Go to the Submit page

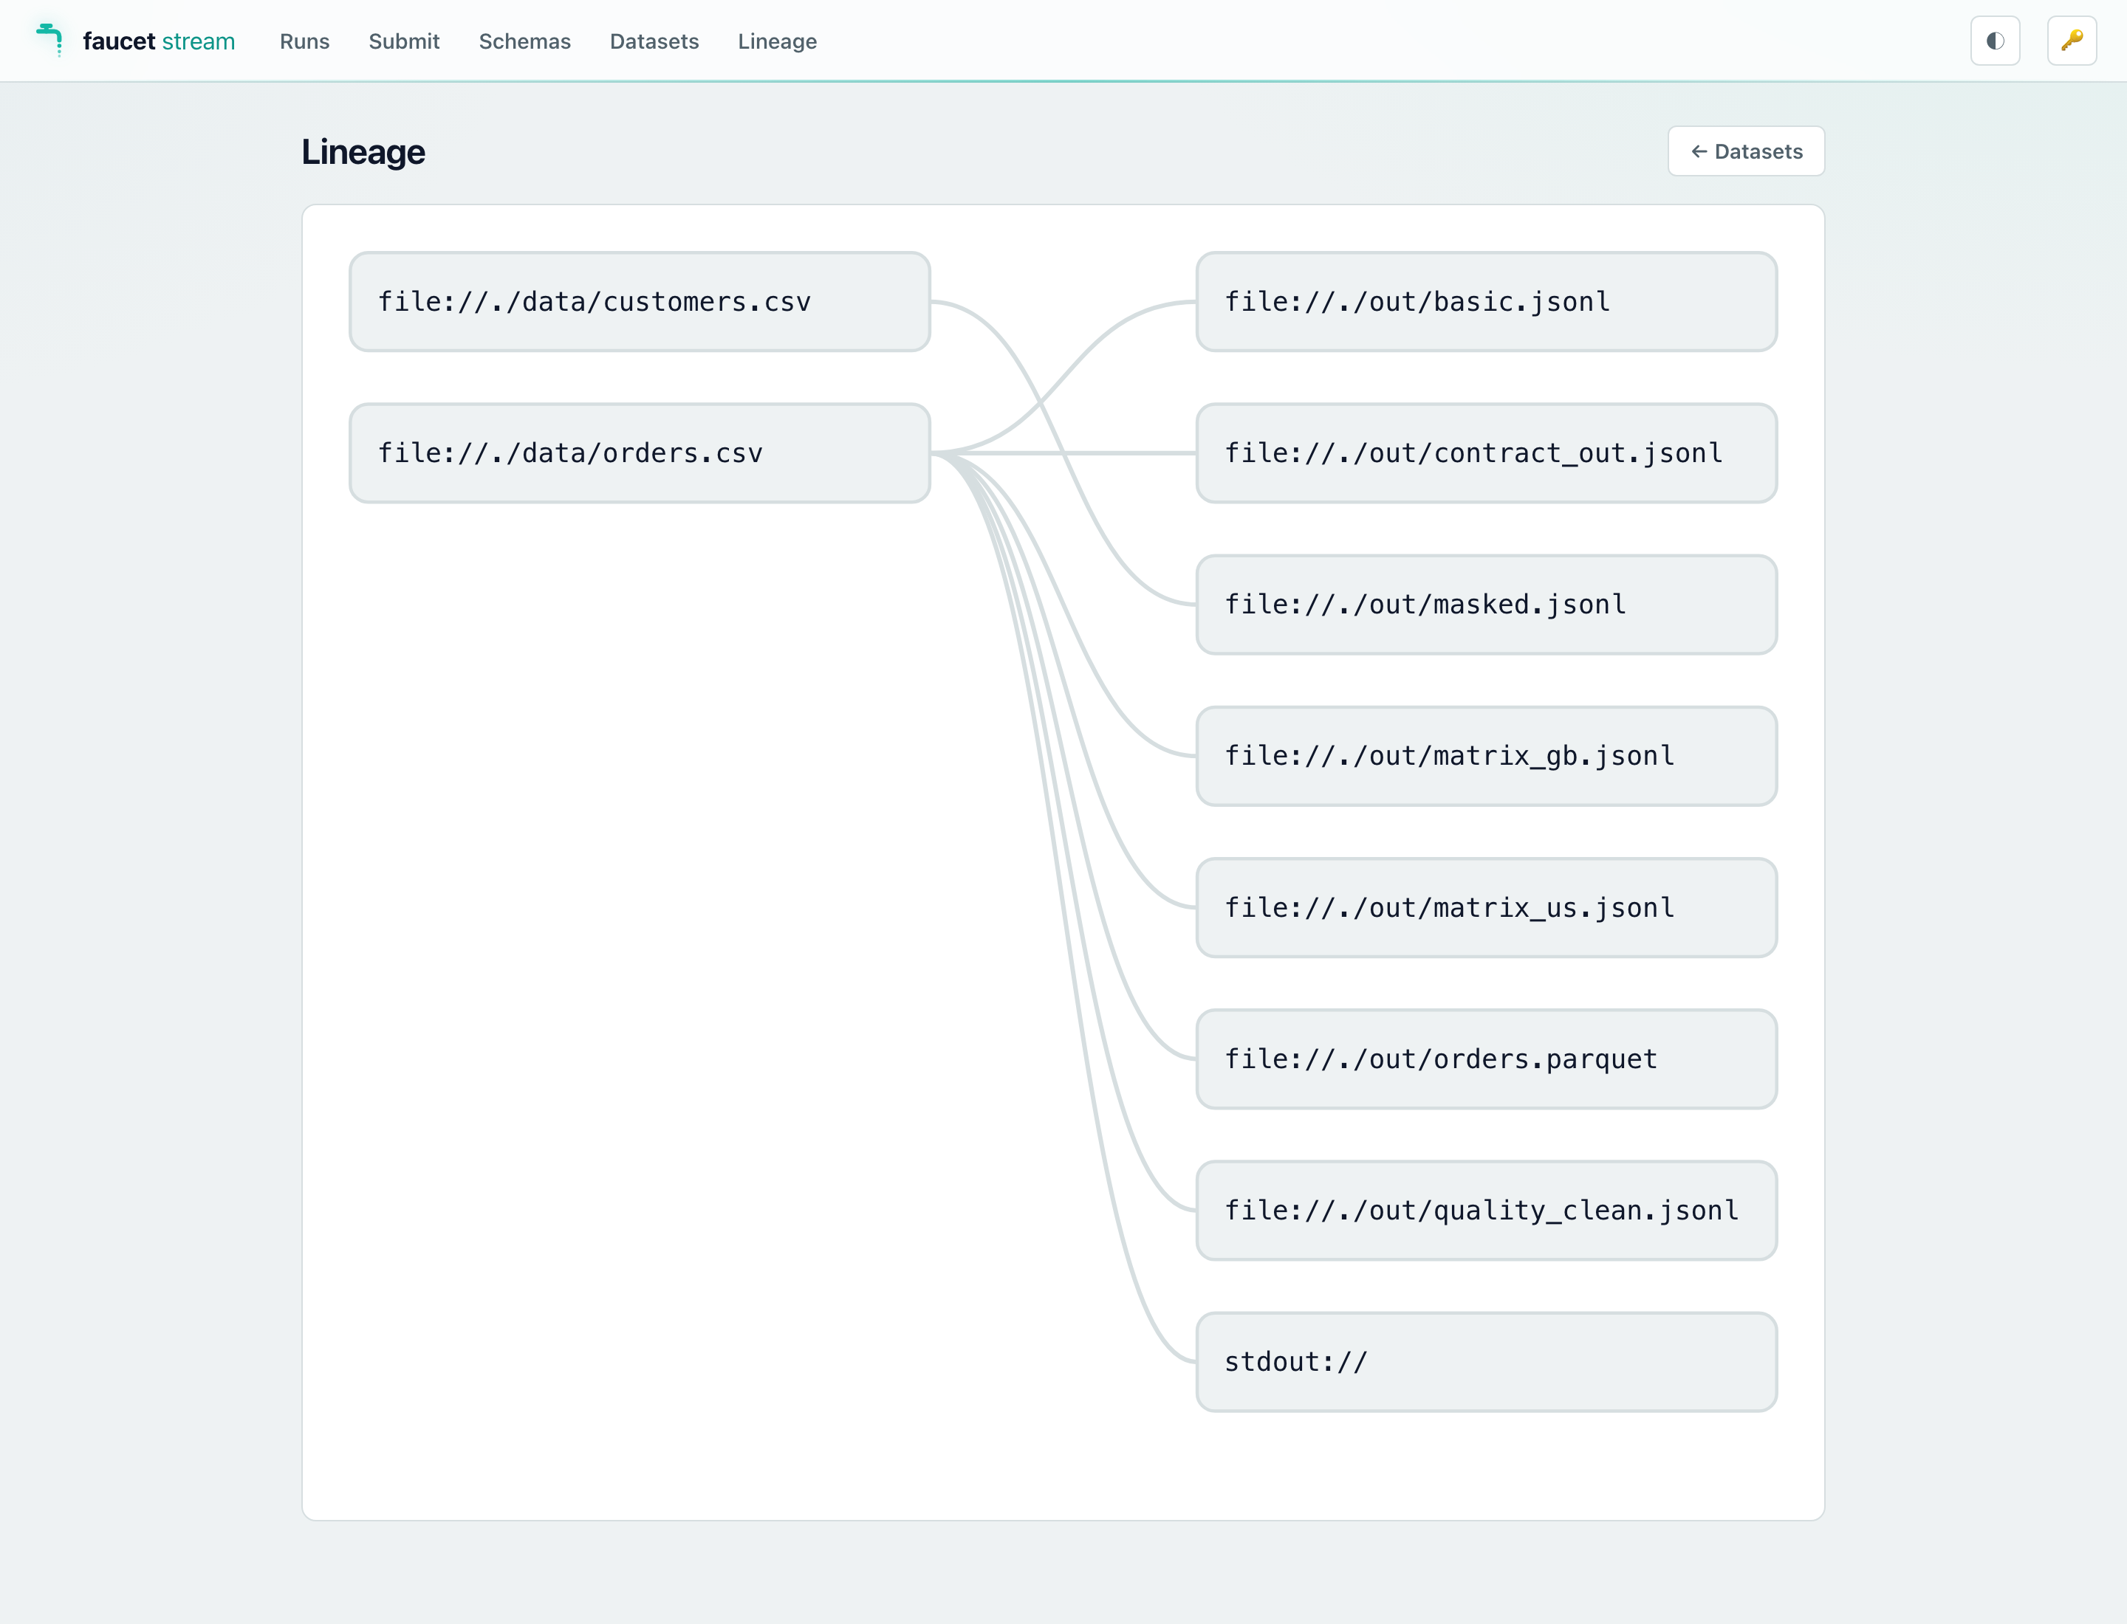pos(404,41)
